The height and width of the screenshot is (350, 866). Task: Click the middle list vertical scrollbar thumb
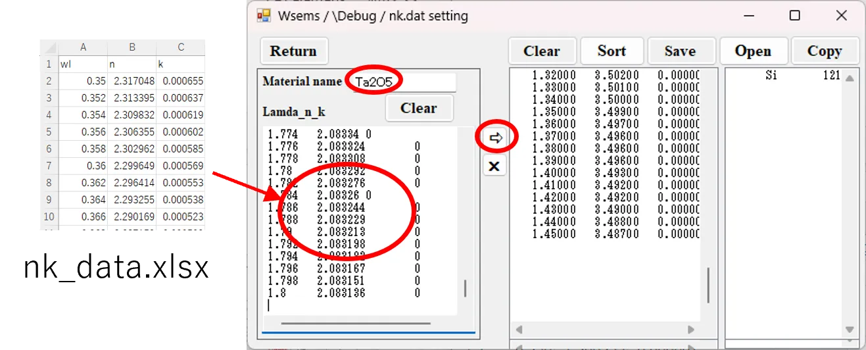coord(708,286)
